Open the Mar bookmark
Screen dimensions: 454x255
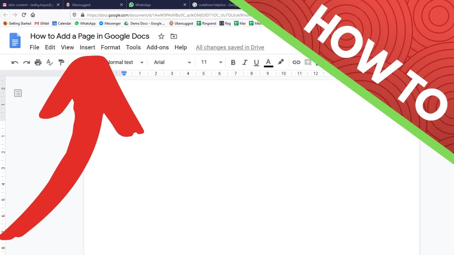[240, 23]
